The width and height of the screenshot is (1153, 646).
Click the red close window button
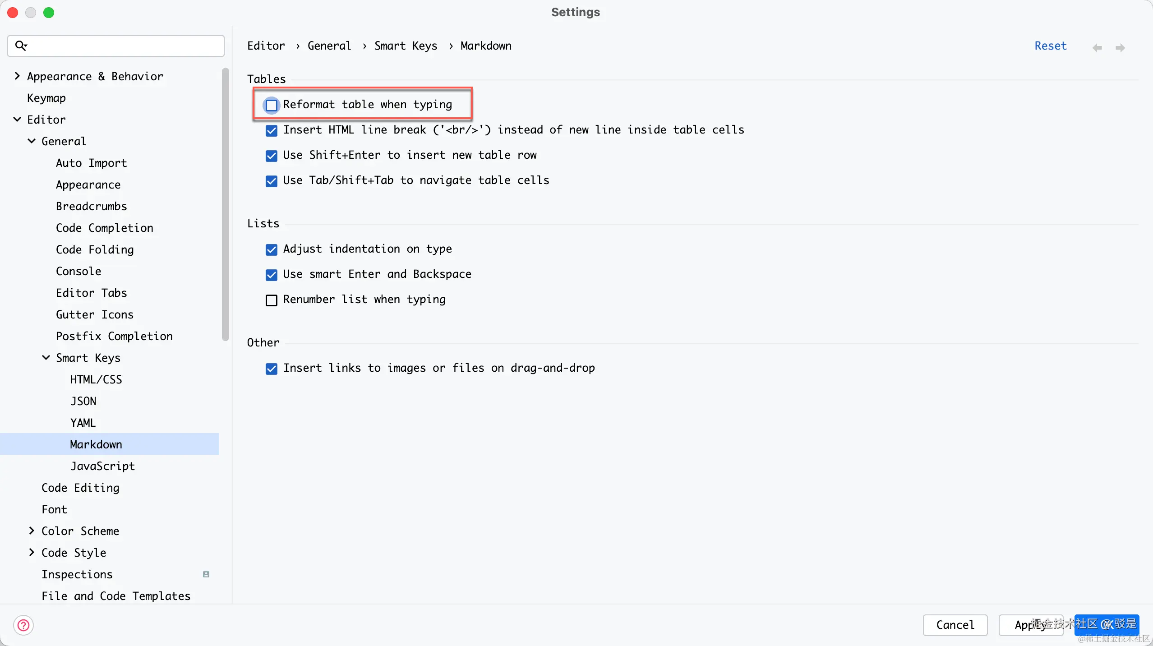click(13, 12)
